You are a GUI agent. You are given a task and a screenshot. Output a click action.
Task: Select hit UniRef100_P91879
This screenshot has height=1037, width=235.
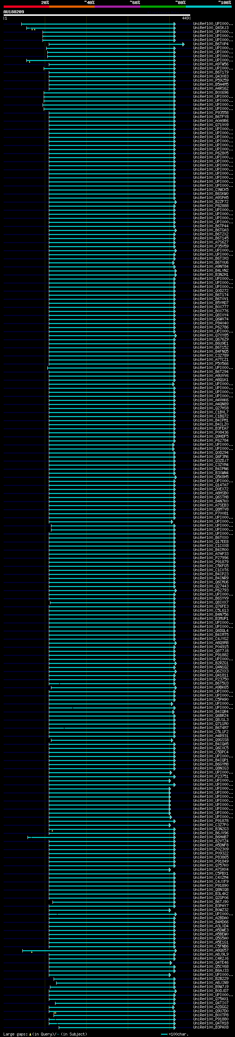(211, 562)
